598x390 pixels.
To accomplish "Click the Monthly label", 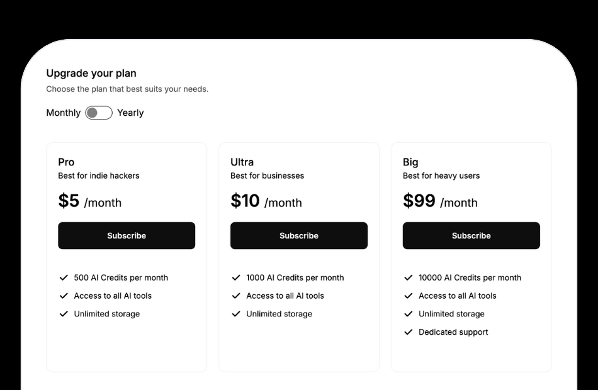I will tap(63, 112).
